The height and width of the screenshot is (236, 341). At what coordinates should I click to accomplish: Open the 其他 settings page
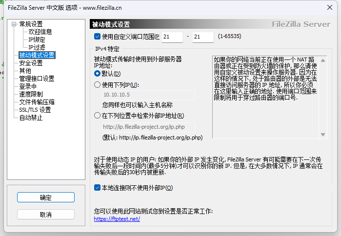[25, 71]
